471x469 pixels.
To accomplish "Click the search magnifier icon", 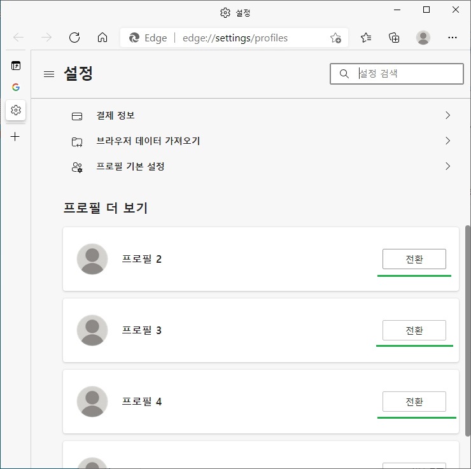I will pyautogui.click(x=344, y=74).
